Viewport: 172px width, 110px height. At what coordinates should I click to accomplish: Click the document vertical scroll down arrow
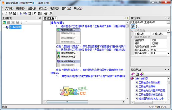[127, 98]
